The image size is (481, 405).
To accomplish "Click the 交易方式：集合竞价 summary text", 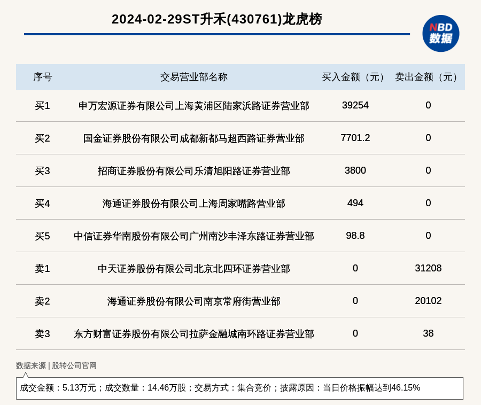I will (x=233, y=388).
